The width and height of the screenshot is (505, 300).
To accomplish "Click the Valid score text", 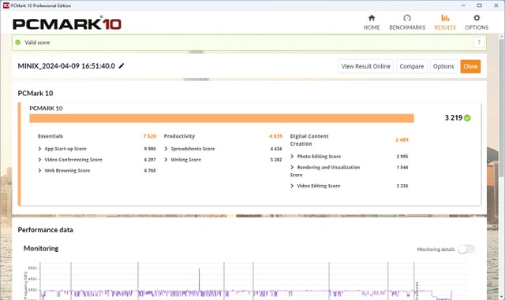I will pyautogui.click(x=37, y=43).
